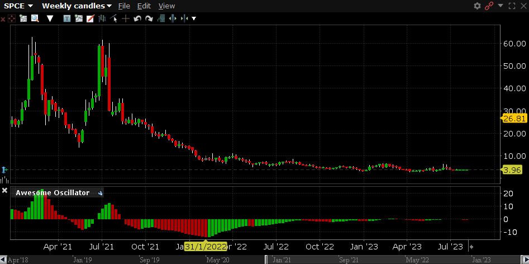Screen dimensions: 529x264
Task: Click the red pencil drawing tool
Action: tap(90, 18)
